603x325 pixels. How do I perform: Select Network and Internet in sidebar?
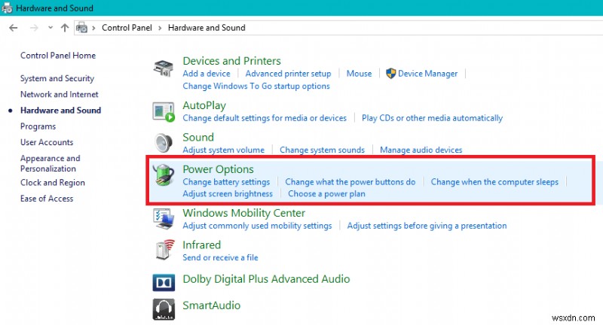60,94
